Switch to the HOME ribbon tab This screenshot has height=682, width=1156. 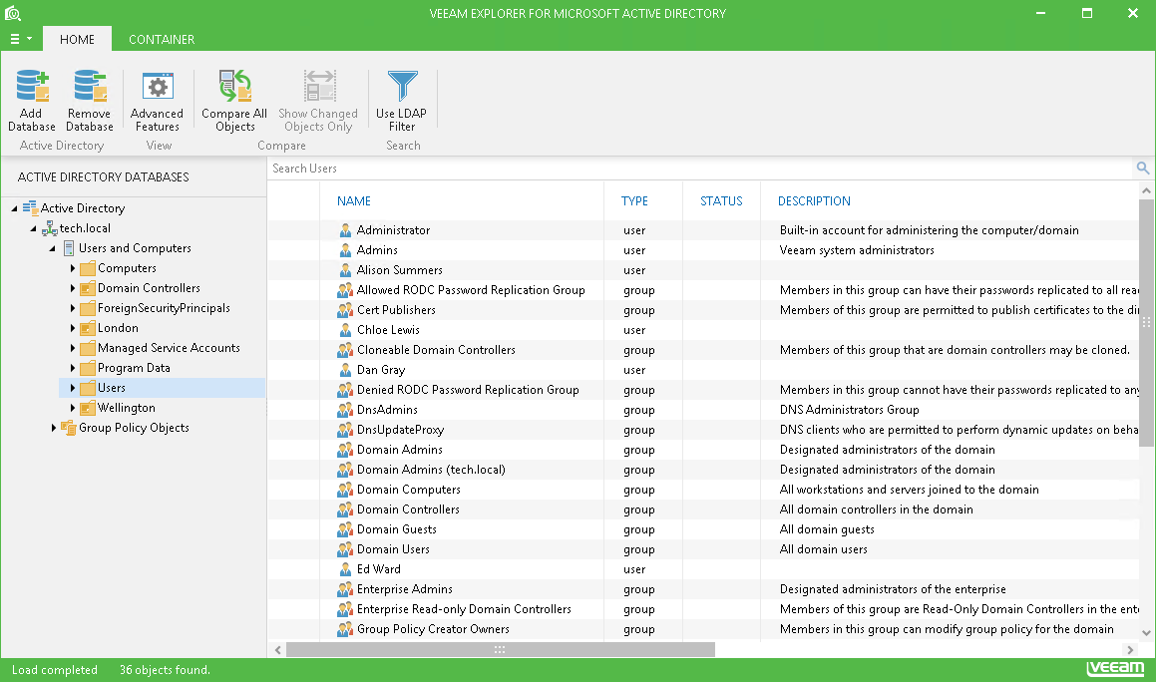[78, 39]
